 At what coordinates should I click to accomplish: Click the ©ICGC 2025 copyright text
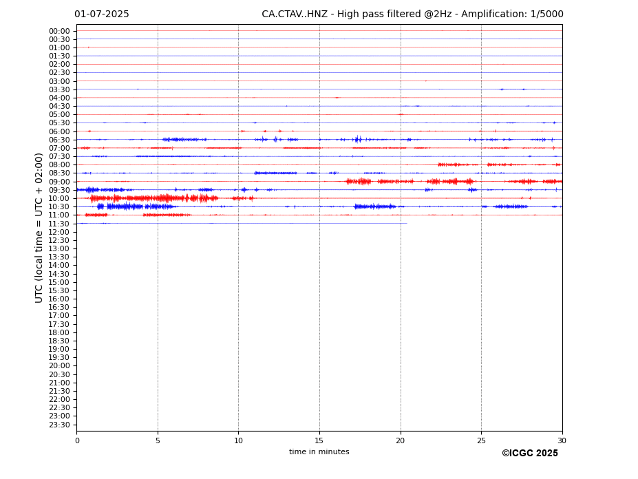point(530,454)
